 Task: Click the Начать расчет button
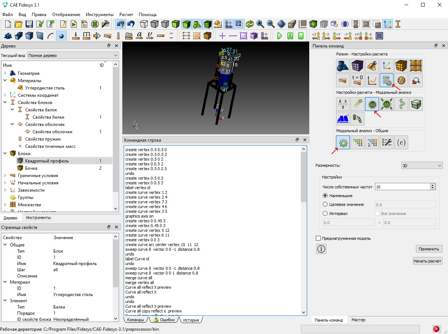(x=427, y=261)
